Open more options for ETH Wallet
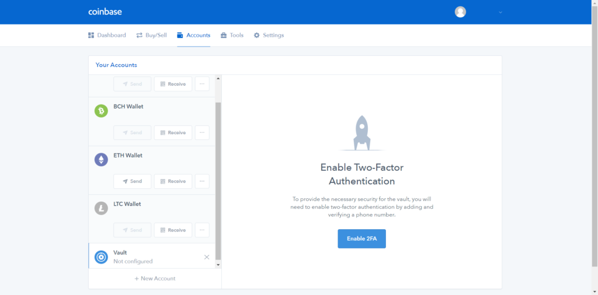 point(201,181)
